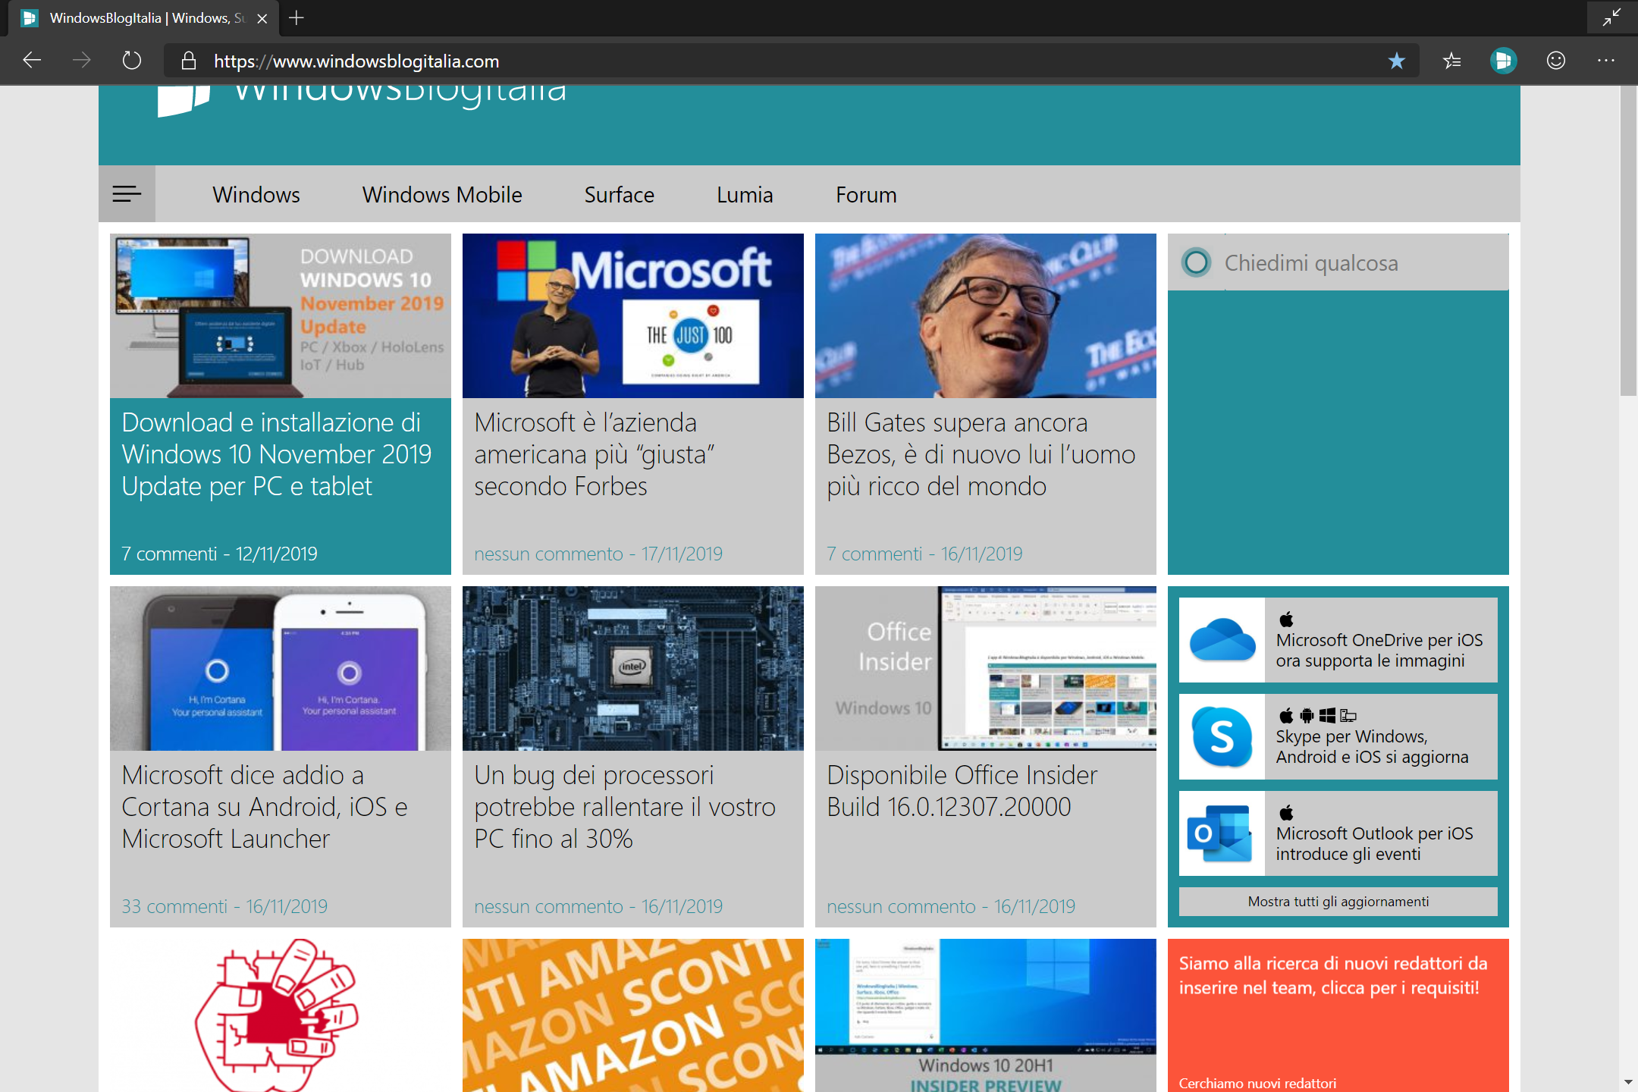Click the OneDrive cloud icon

1222,640
